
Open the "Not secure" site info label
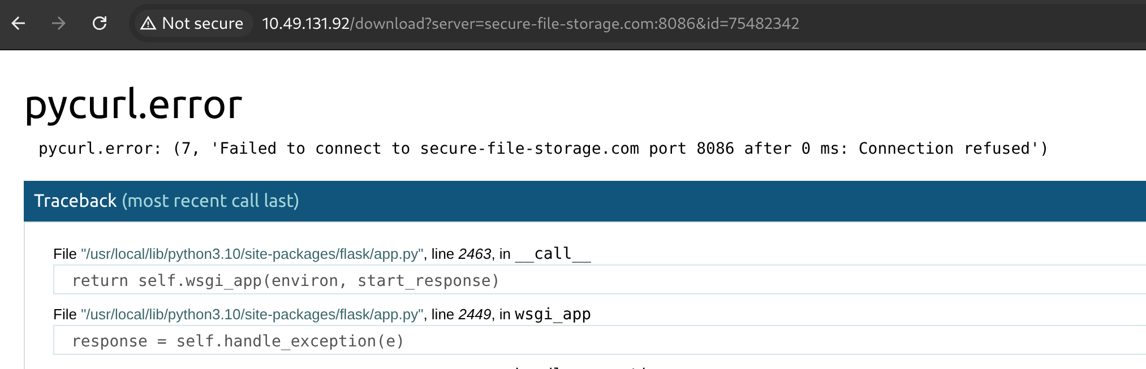[202, 23]
